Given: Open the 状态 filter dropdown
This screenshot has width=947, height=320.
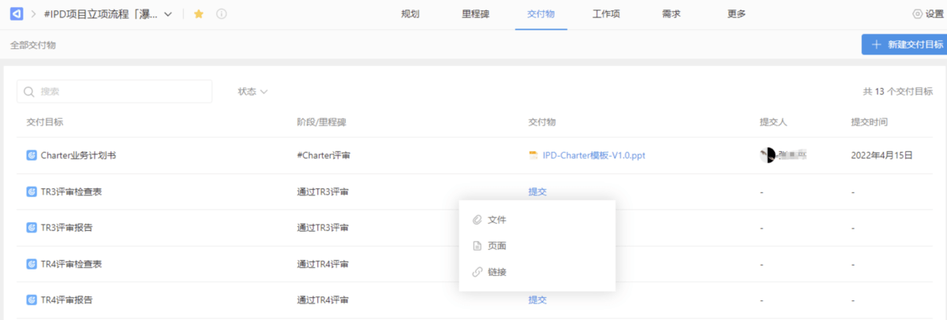Looking at the screenshot, I should click(253, 91).
